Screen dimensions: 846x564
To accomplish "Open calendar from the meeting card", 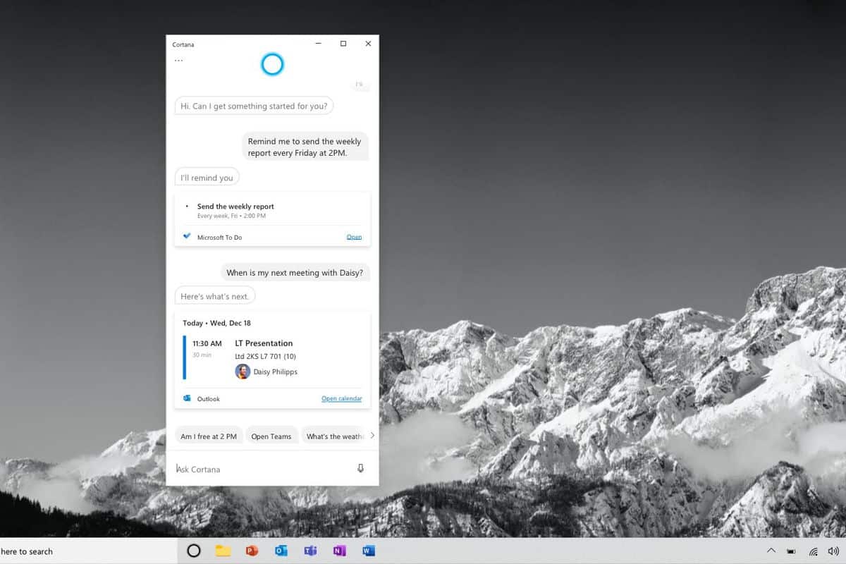I will click(342, 398).
